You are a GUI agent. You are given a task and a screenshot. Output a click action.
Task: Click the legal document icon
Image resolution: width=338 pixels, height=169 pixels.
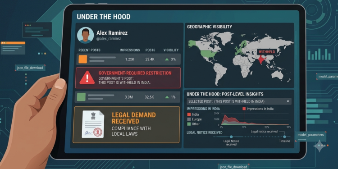click(x=93, y=124)
